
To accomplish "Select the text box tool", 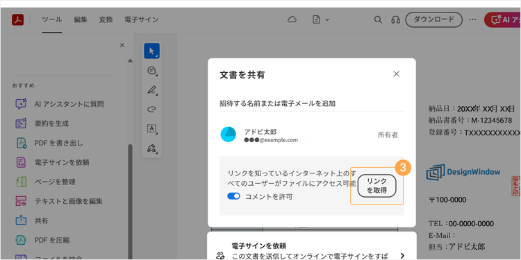I will pos(151,128).
